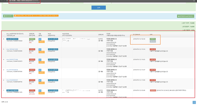This screenshot has height=107, width=197.
Task: Open the imp_uid receipt link in row 3
Action: pos(12,70)
